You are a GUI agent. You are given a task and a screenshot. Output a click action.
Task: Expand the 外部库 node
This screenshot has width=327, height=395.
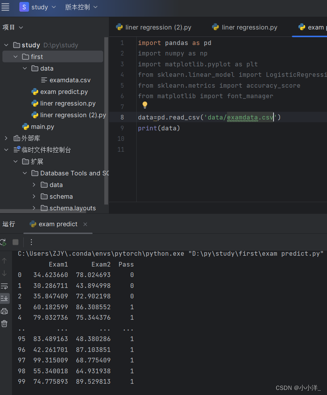click(6, 138)
